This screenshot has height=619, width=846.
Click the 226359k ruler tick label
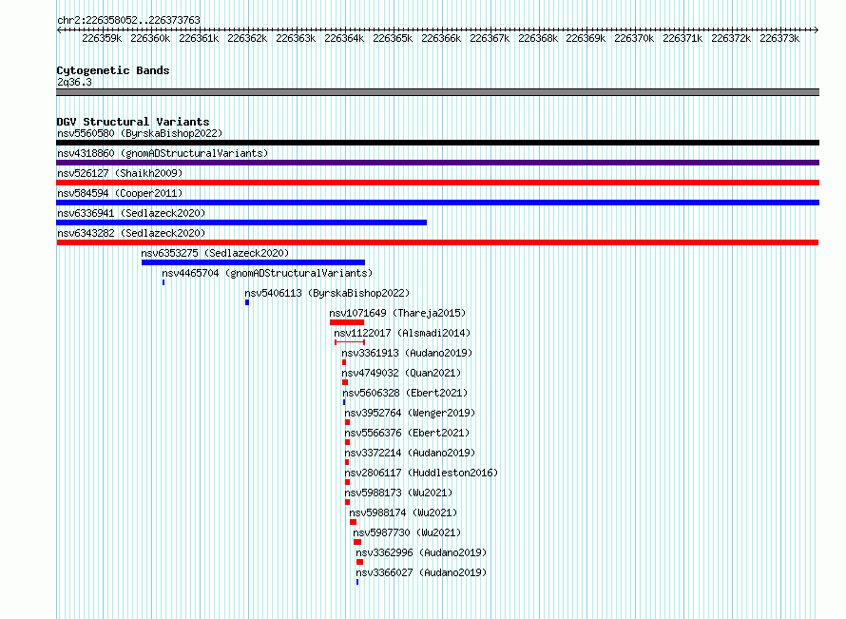click(102, 39)
